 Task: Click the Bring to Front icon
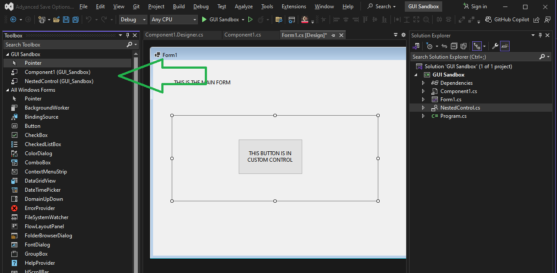click(461, 20)
